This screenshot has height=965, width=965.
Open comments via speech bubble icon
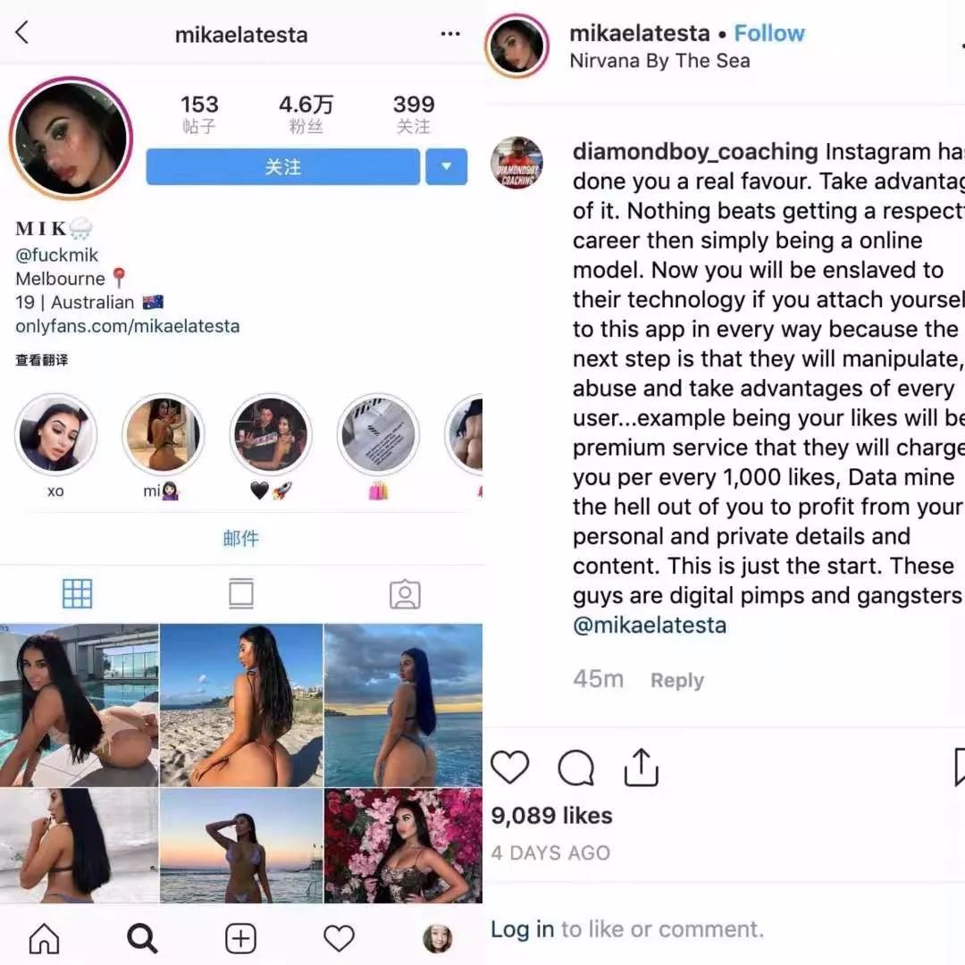click(576, 768)
